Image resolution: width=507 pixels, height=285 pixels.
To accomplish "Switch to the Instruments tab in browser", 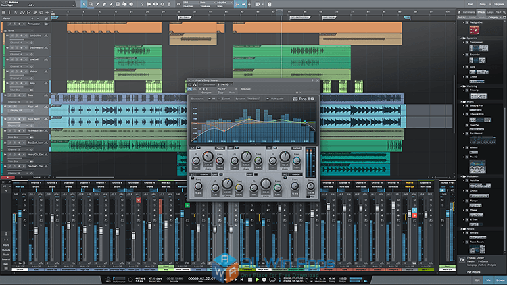I will point(468,13).
